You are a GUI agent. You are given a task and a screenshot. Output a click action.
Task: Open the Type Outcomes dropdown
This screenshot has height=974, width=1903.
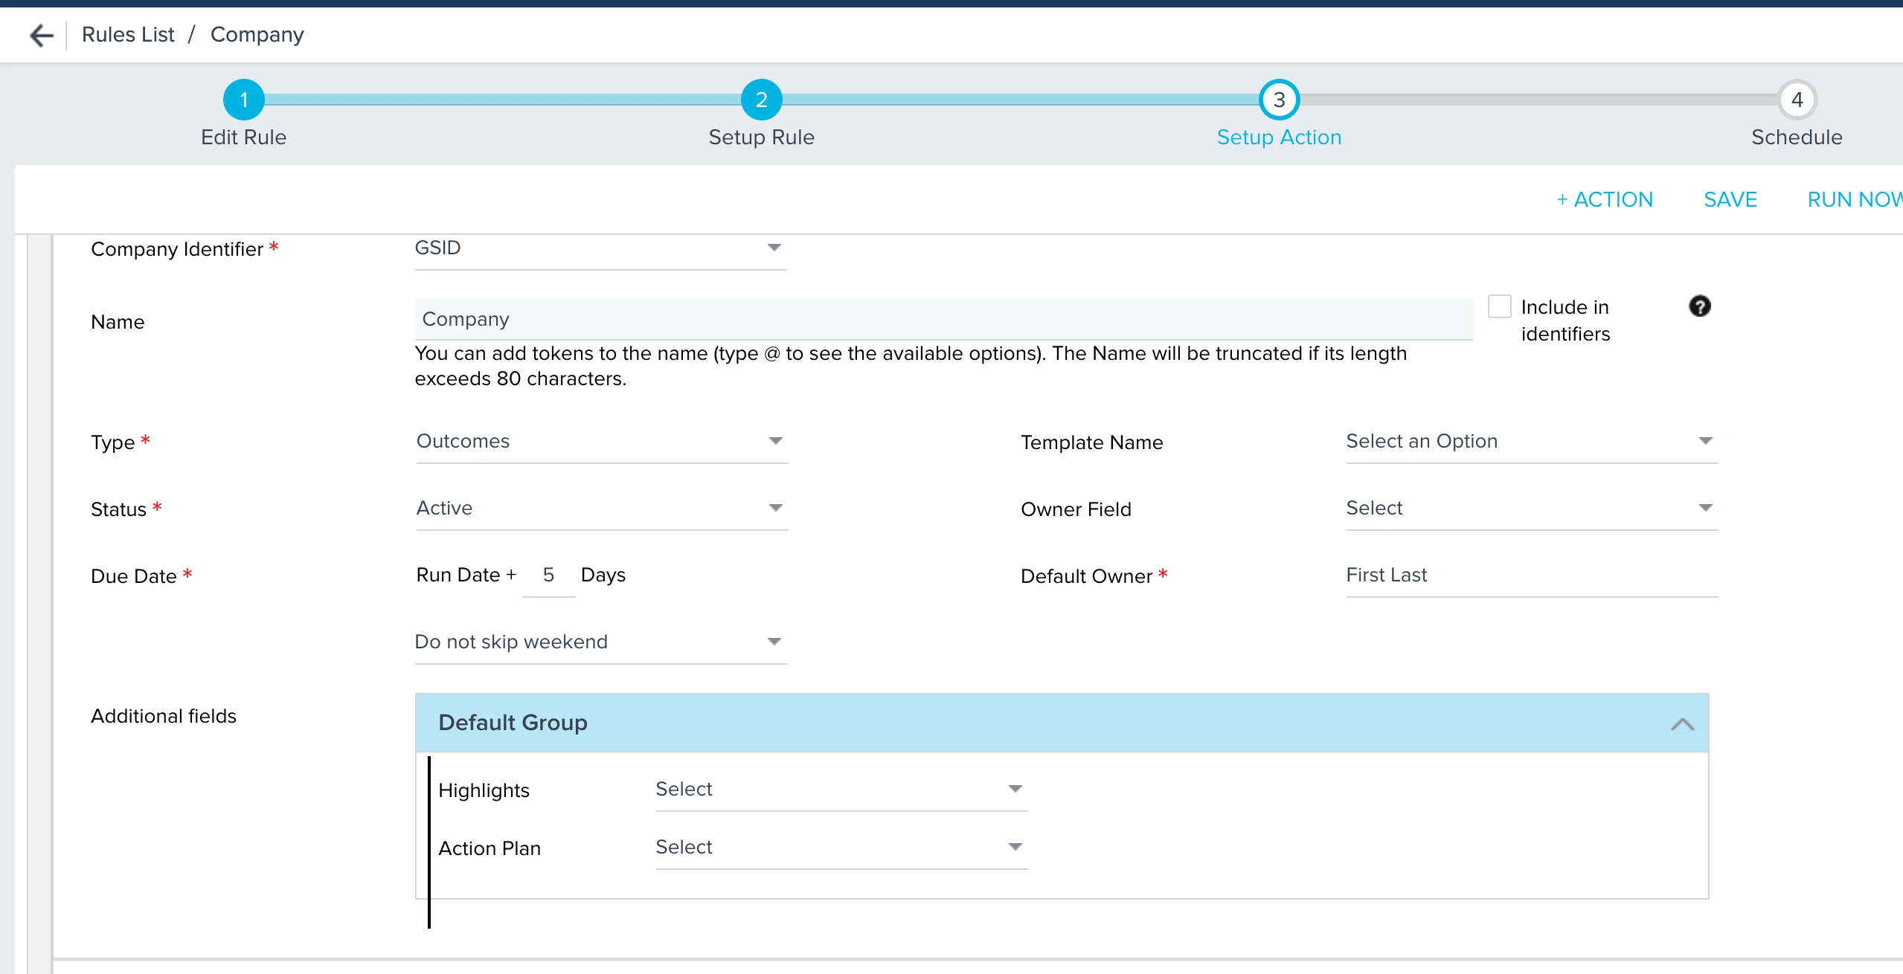click(x=601, y=442)
